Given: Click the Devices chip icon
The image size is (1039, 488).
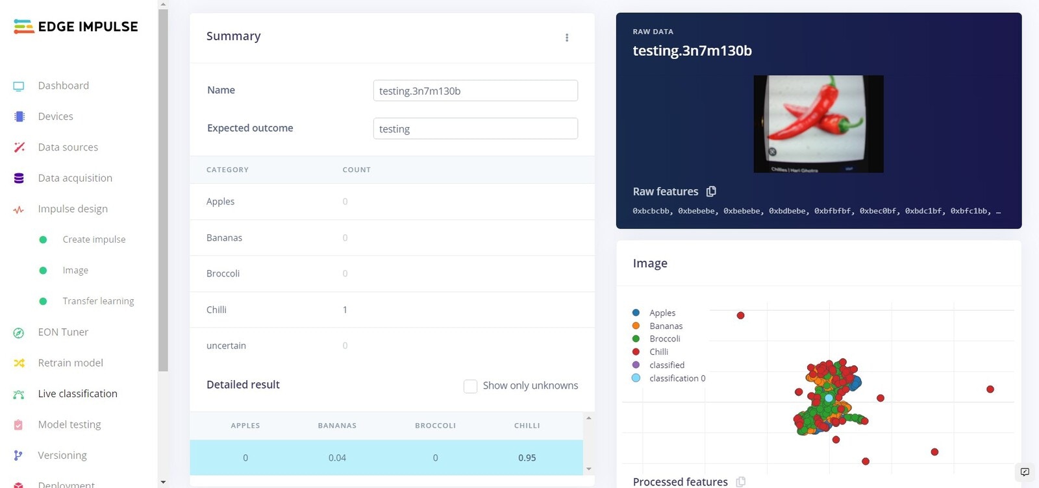Looking at the screenshot, I should click(x=19, y=117).
